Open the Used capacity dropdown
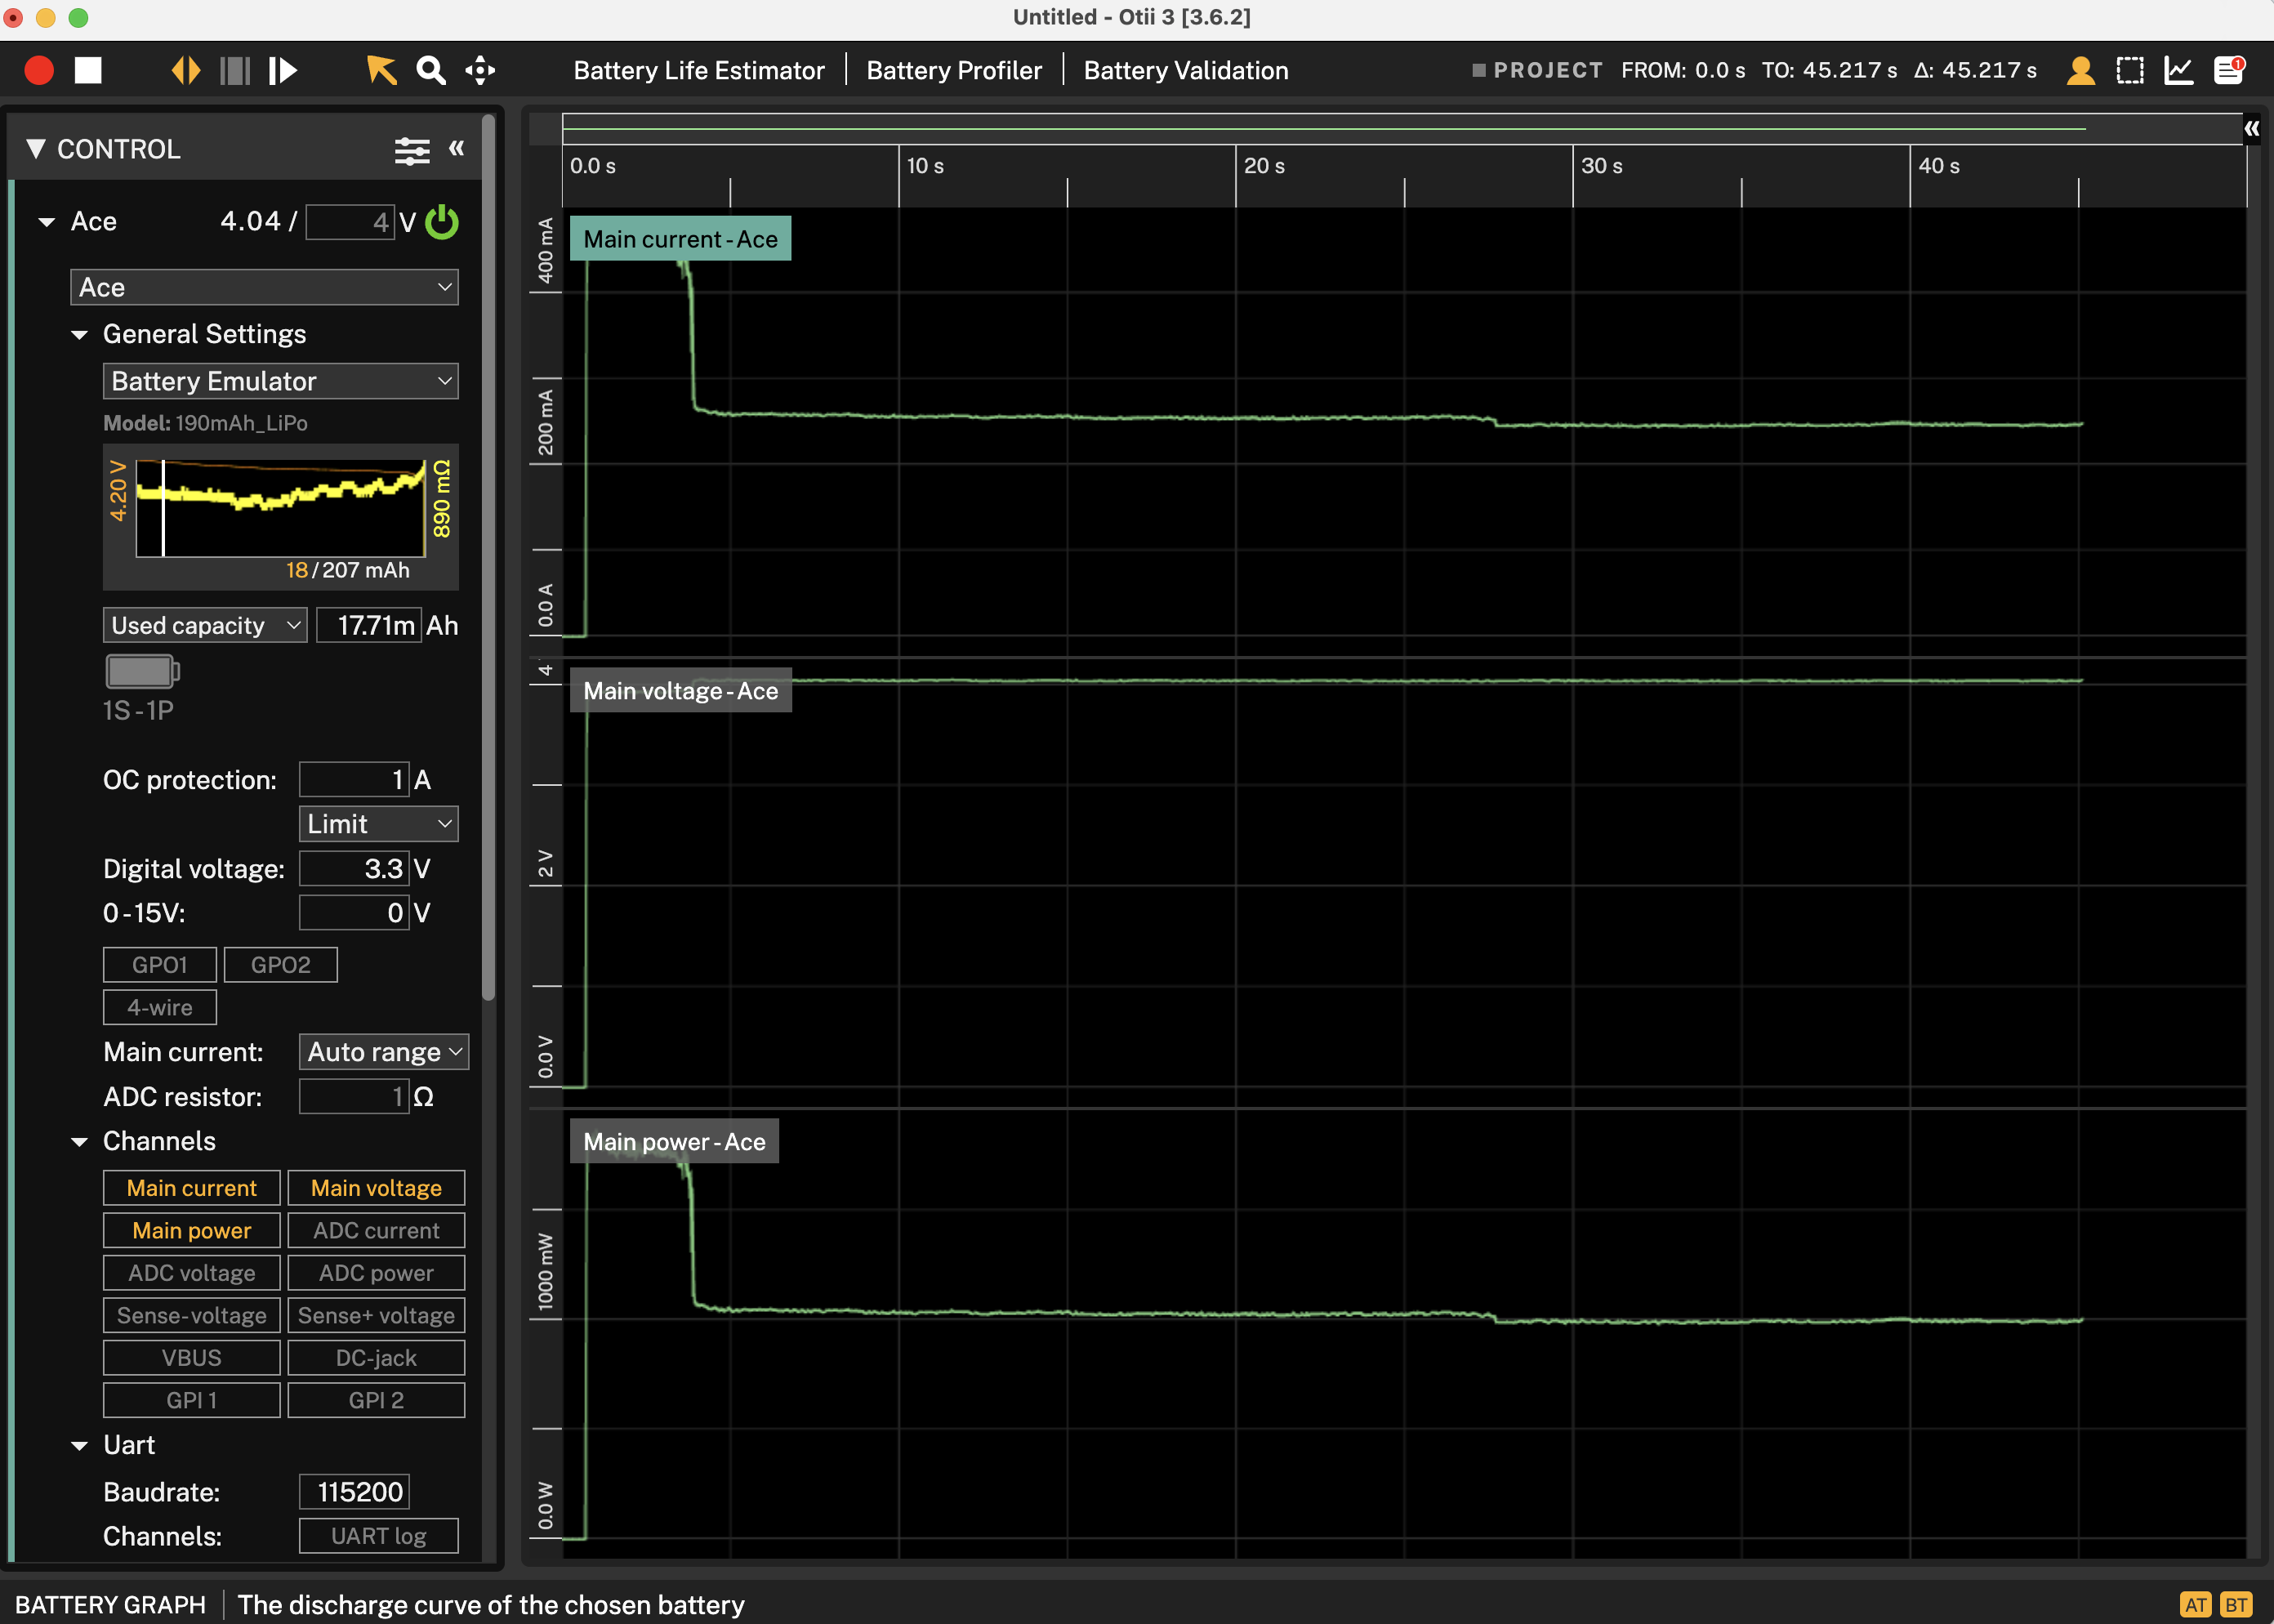The width and height of the screenshot is (2274, 1624). click(x=205, y=626)
